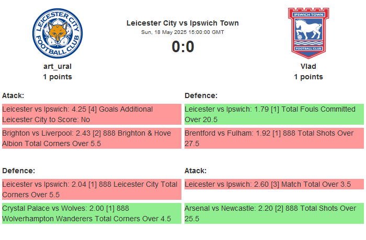This screenshot has height=240, width=366.
Task: Click the left column Atack heading
Action: (x=13, y=95)
